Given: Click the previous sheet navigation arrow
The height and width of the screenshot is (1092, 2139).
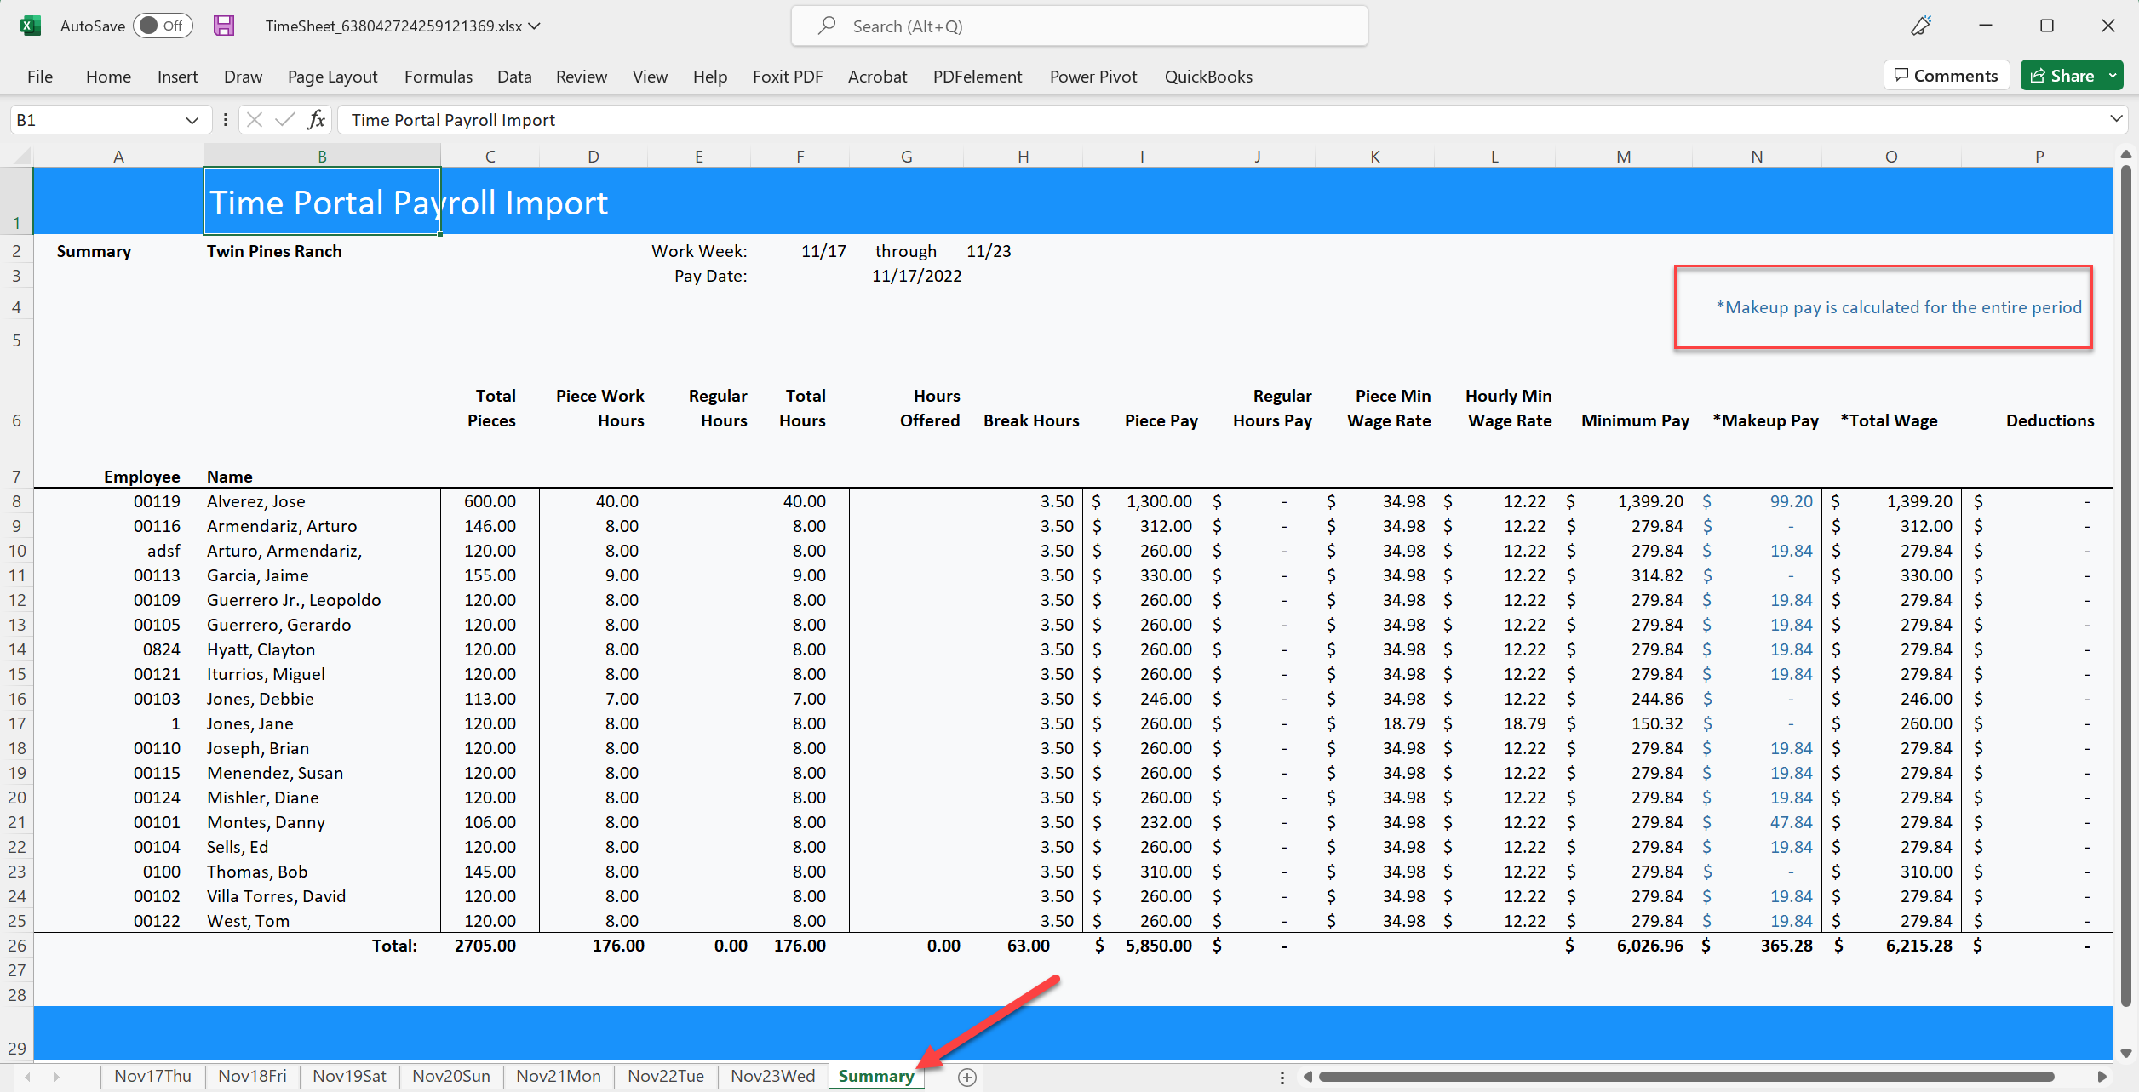Looking at the screenshot, I should (x=27, y=1077).
